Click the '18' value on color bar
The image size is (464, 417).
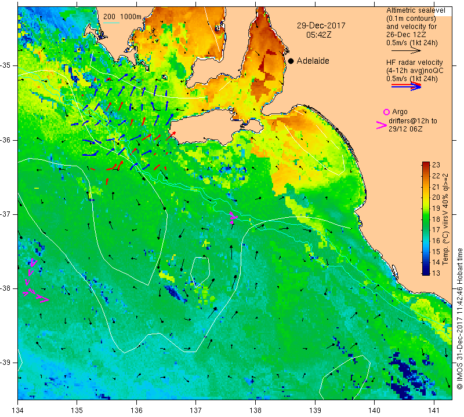pos(436,219)
